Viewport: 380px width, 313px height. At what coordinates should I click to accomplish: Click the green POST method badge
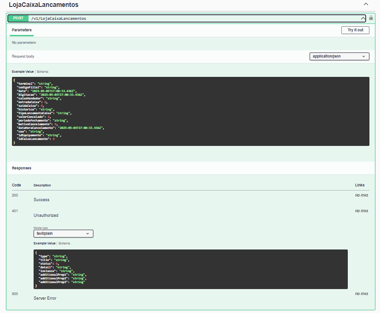[18, 18]
